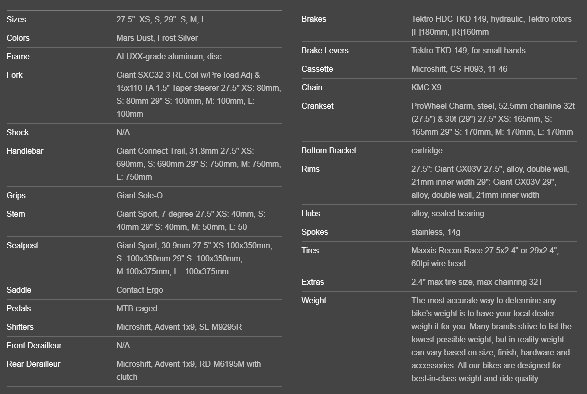
Task: Click the Sizes row label
Action: (x=16, y=20)
